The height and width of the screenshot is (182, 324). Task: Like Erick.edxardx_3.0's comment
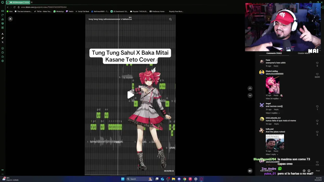point(317,121)
